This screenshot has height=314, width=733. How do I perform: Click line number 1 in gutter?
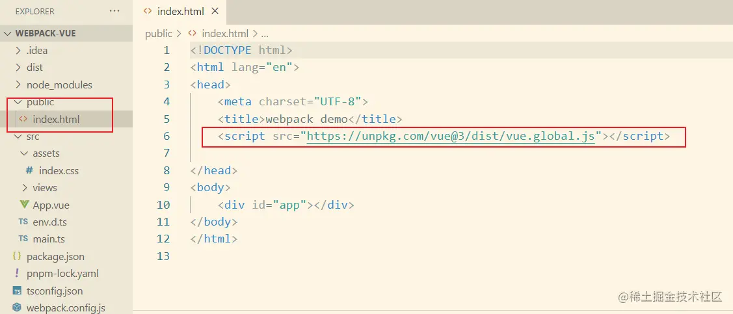pos(167,51)
